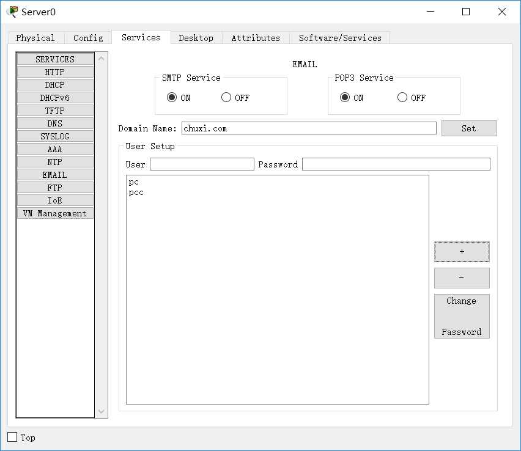Screen dimensions: 521x451
Task: Switch to the Config tab
Action: click(x=88, y=38)
